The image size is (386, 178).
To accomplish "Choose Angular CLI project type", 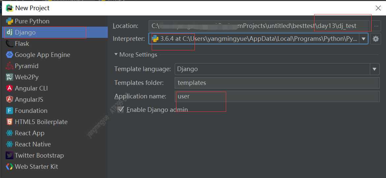I will [55, 88].
